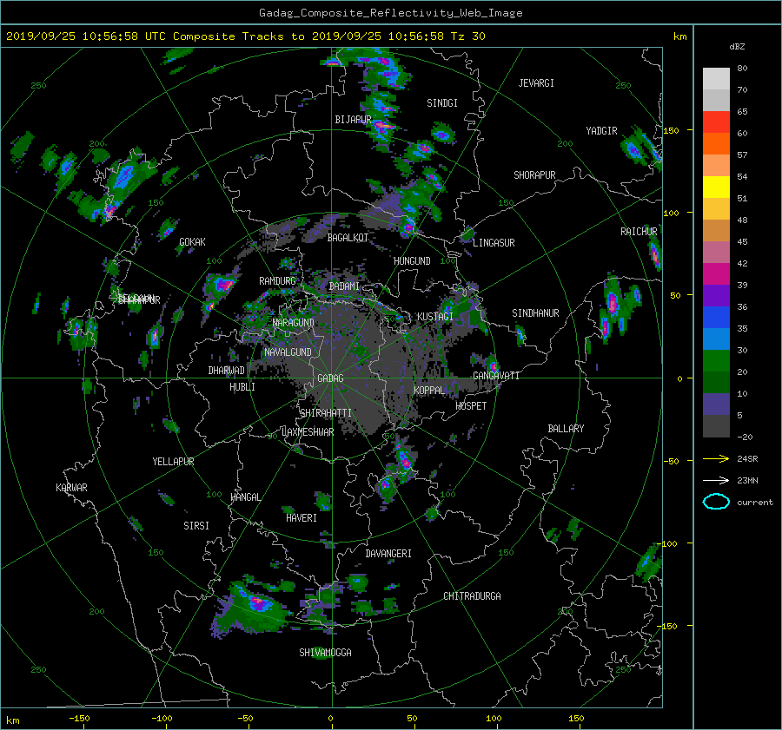This screenshot has height=730, width=782.
Task: Click the LAXMESHWAR city label
Action: point(308,432)
